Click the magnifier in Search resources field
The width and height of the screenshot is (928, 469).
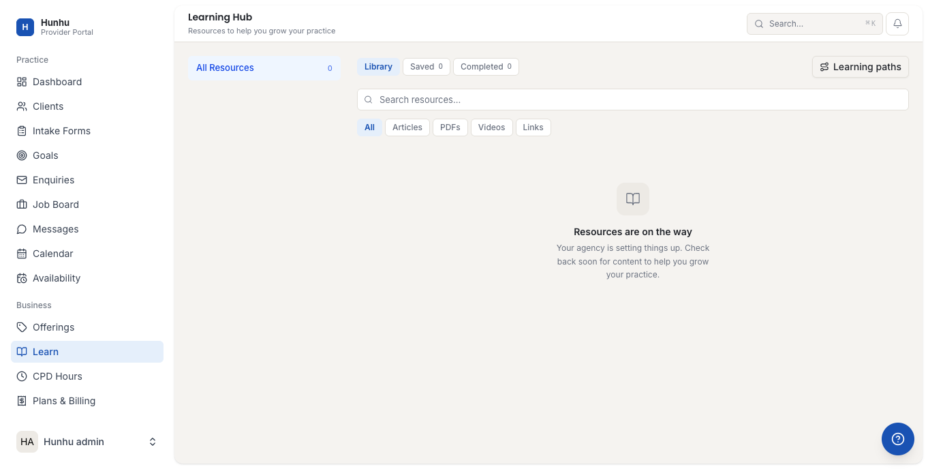(x=369, y=100)
